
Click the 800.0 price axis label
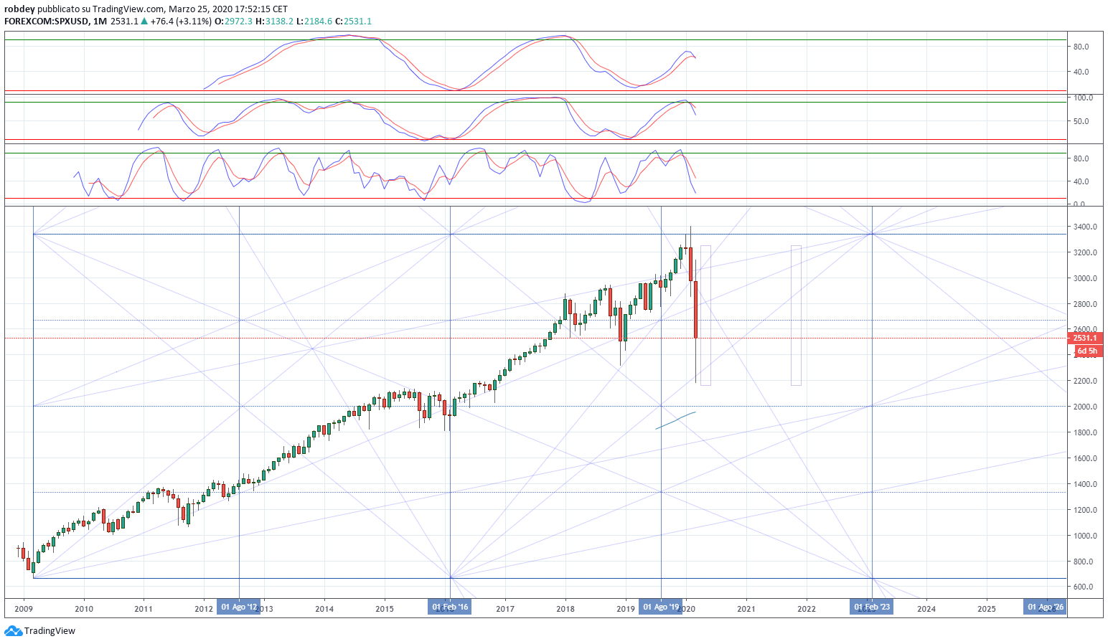coord(1083,562)
